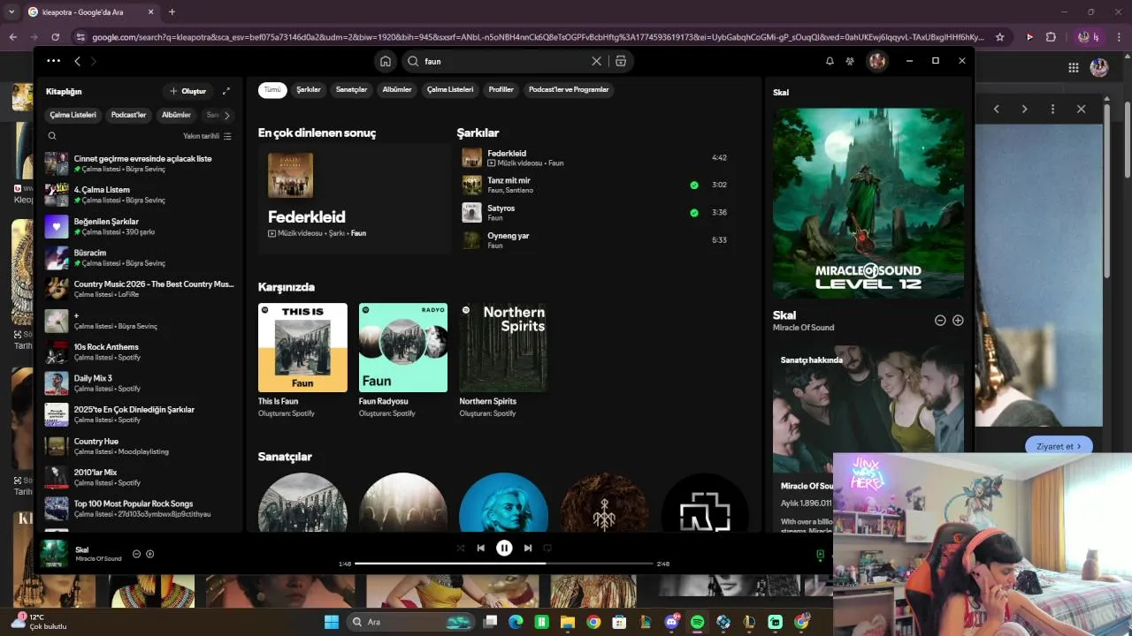Image resolution: width=1132 pixels, height=636 pixels.
Task: Open the Friend Activity icon
Action: click(x=850, y=61)
